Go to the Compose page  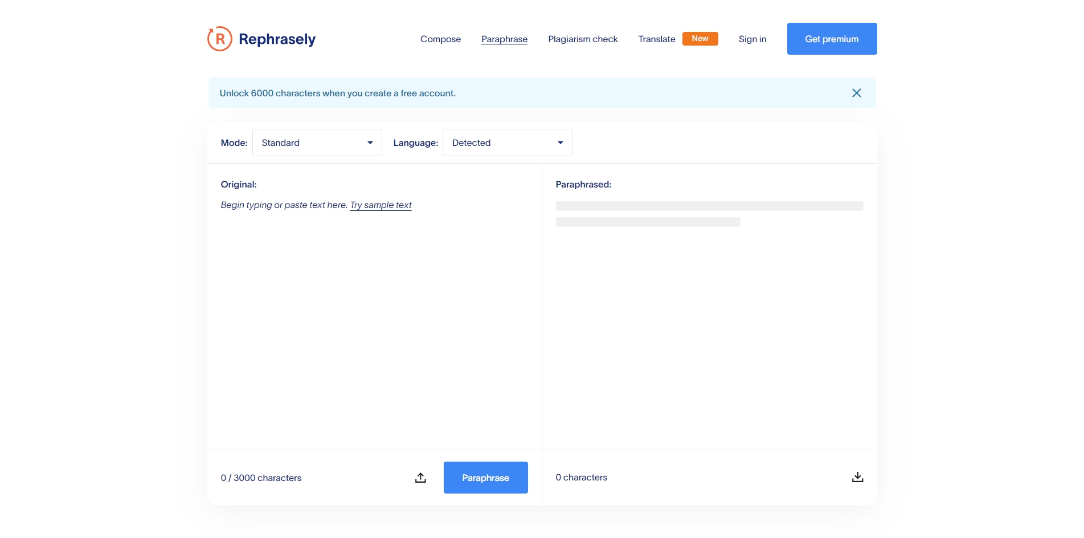click(x=440, y=39)
